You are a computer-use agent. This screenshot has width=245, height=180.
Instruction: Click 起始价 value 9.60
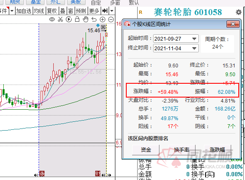(173, 66)
